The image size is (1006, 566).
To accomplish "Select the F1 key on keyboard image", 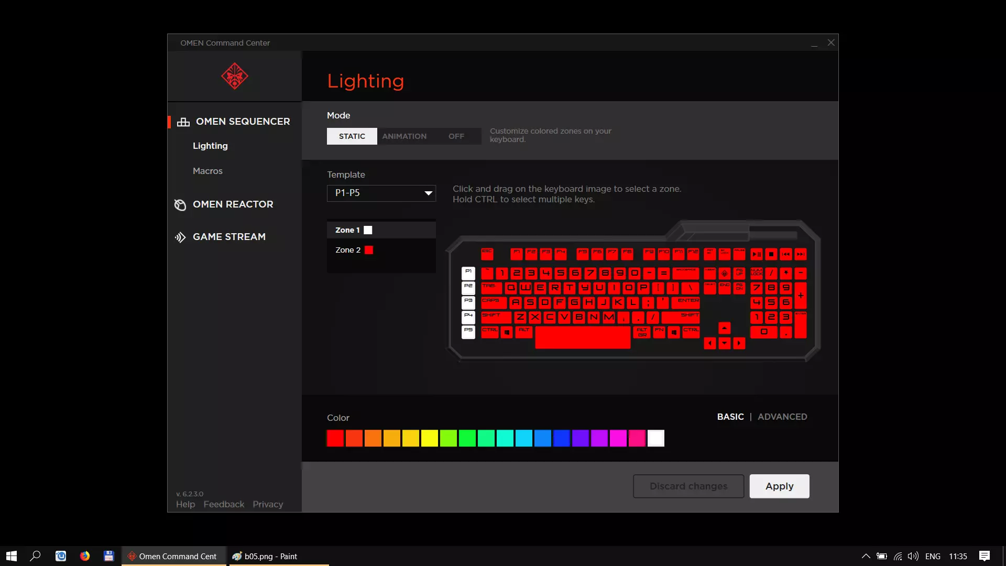I will [x=517, y=254].
